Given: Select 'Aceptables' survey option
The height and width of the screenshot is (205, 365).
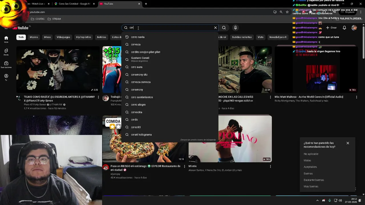Looking at the screenshot, I should coord(310,167).
